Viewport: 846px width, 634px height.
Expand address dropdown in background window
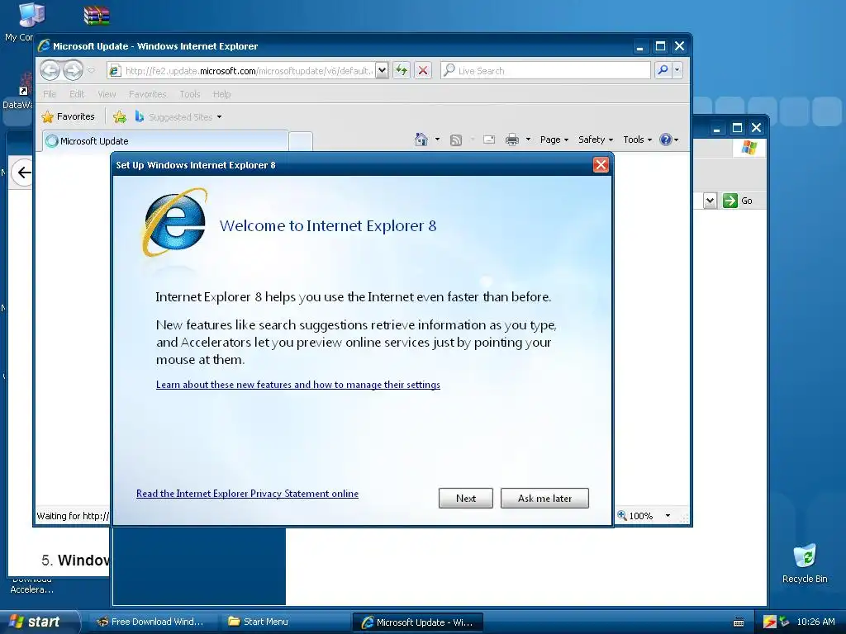tap(710, 201)
